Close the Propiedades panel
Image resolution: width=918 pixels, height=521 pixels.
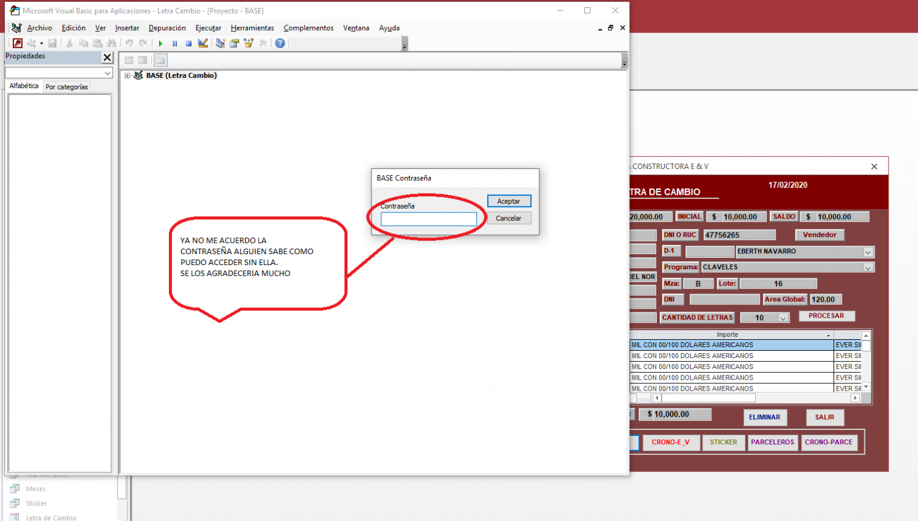tap(107, 57)
